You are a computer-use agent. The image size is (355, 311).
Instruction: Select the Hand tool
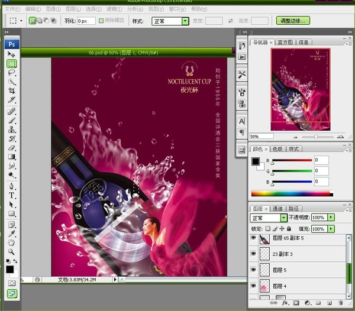(11, 243)
